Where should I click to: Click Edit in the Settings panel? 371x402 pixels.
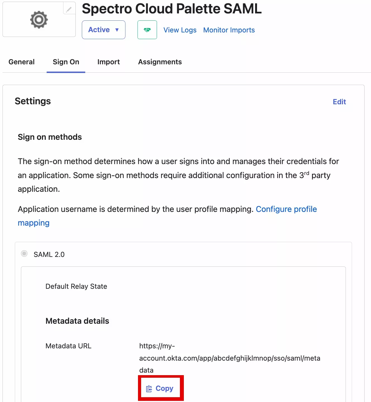[x=339, y=102]
